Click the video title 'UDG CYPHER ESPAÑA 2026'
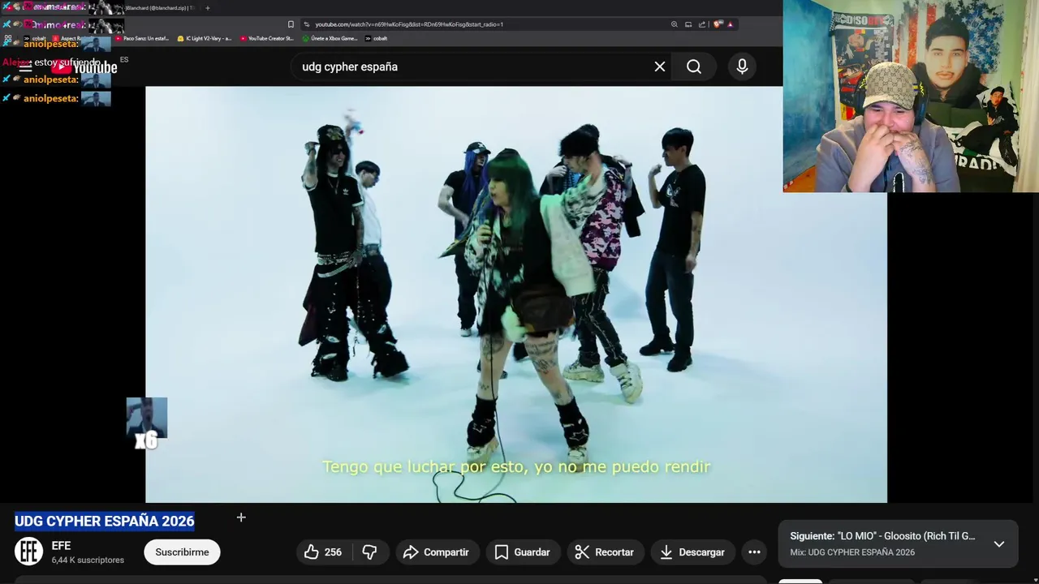This screenshot has width=1039, height=584. pos(105,521)
